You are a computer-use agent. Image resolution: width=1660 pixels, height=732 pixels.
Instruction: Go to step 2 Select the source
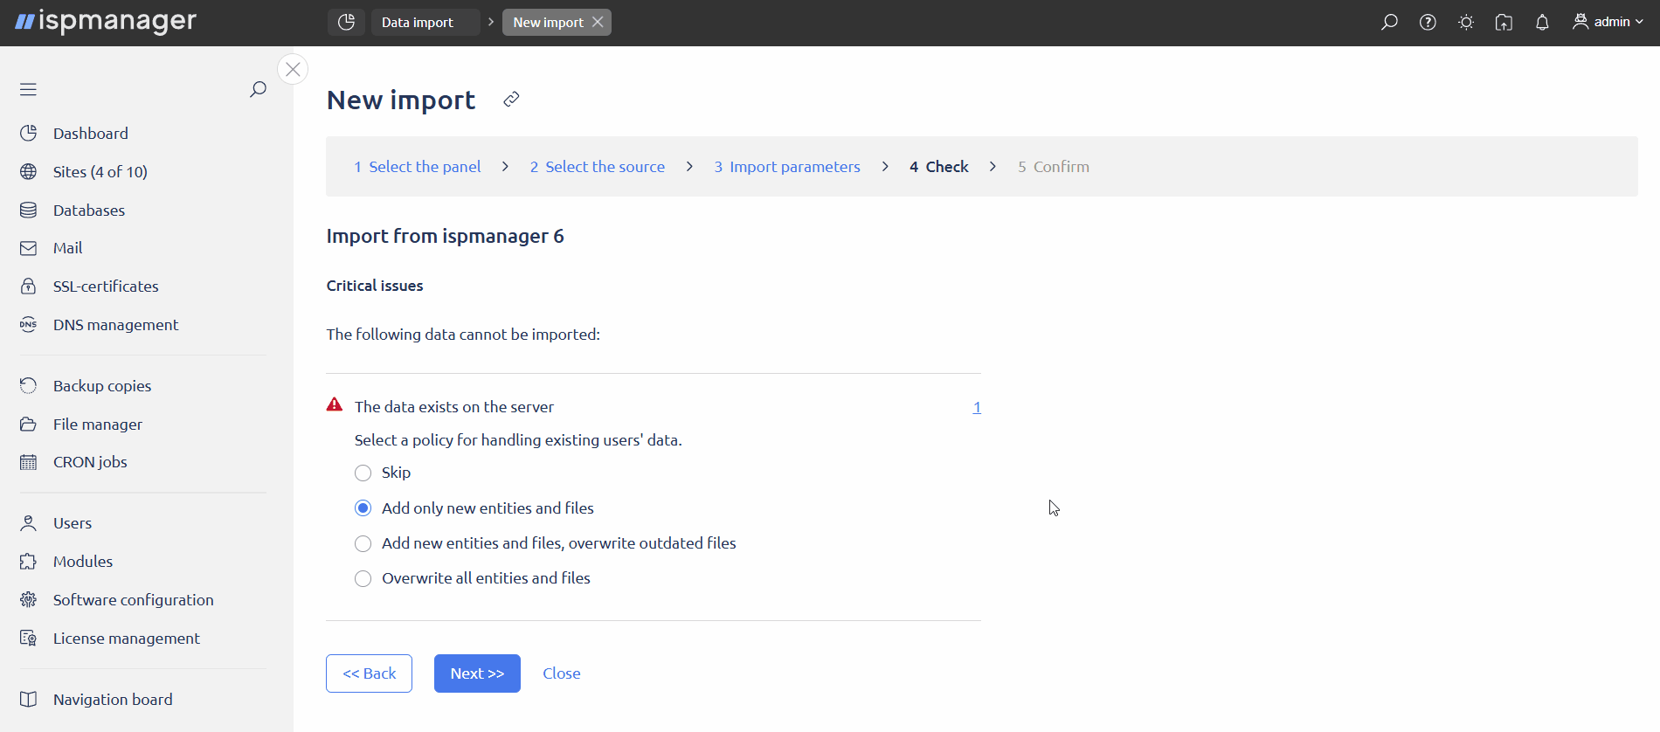pos(597,167)
